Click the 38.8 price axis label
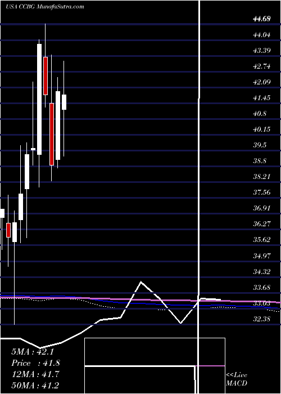Screen dimensions: 281x394 click(260, 161)
